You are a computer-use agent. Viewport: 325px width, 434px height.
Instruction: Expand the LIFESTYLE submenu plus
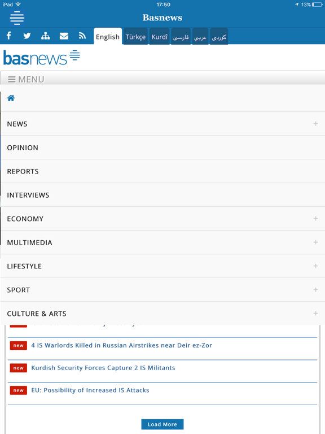click(x=315, y=266)
